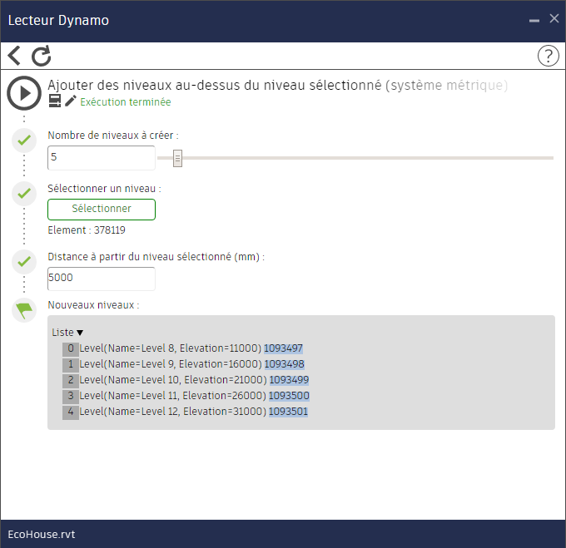Viewport: 566px width, 548px height.
Task: Select the 'Level 8, Elevation=11000' row text
Action: 171,348
